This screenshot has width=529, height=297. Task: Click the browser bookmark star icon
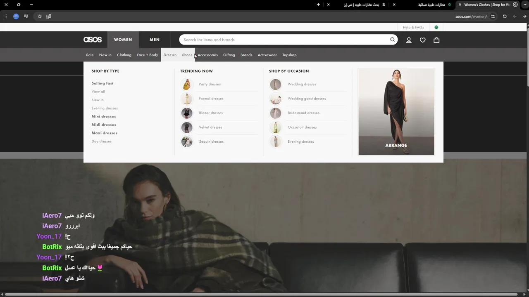(x=40, y=16)
